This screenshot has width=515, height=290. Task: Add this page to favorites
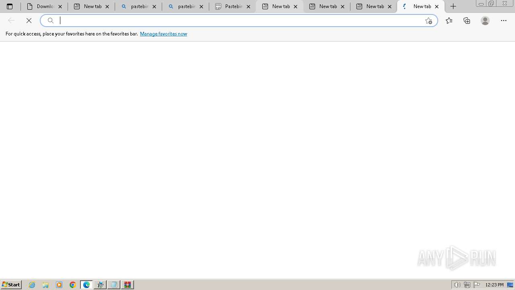(x=428, y=21)
